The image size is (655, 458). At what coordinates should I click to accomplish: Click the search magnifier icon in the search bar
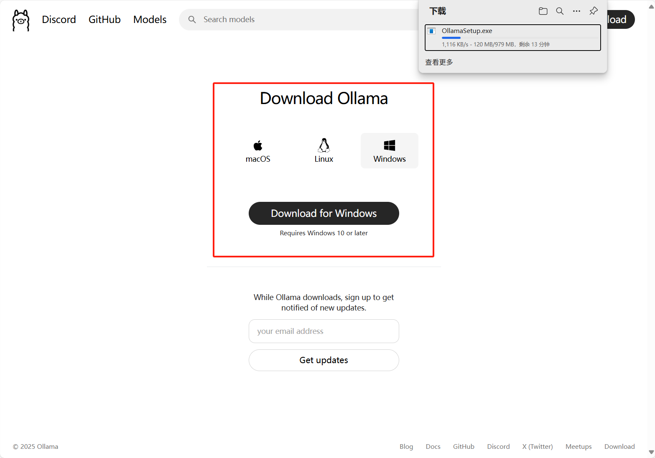click(192, 20)
